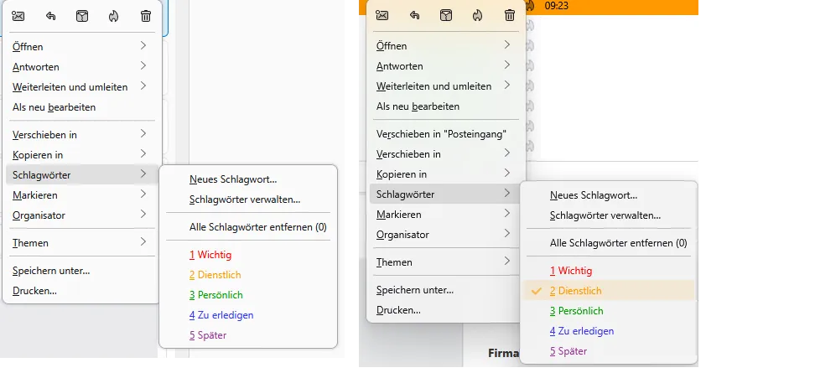Open Markieren entry in right-hand menu
The height and width of the screenshot is (373, 815).
(446, 215)
